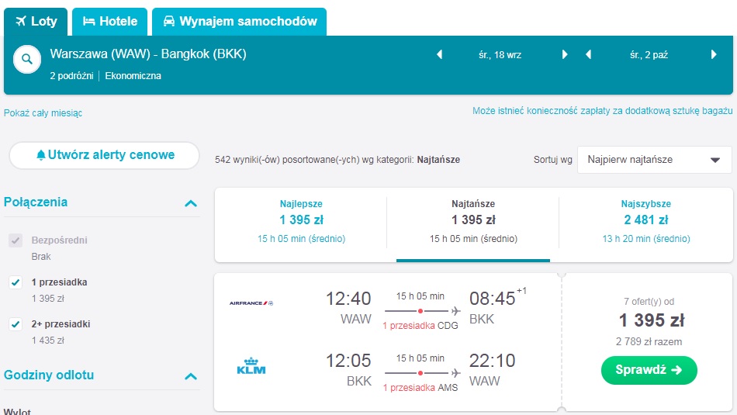Screen dimensions: 737x415
Task: Click the bed icon on Hotele tab
Action: pos(89,21)
